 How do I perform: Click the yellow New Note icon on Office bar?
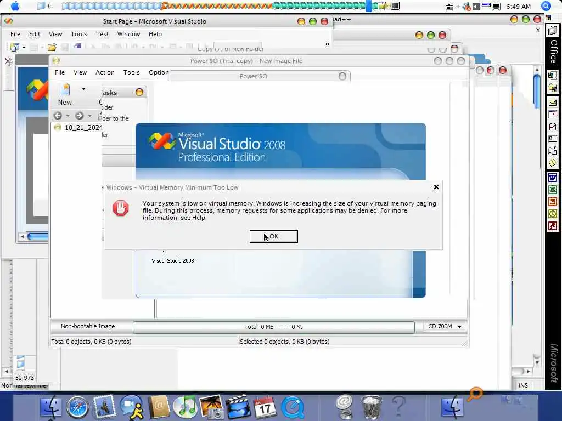553,163
